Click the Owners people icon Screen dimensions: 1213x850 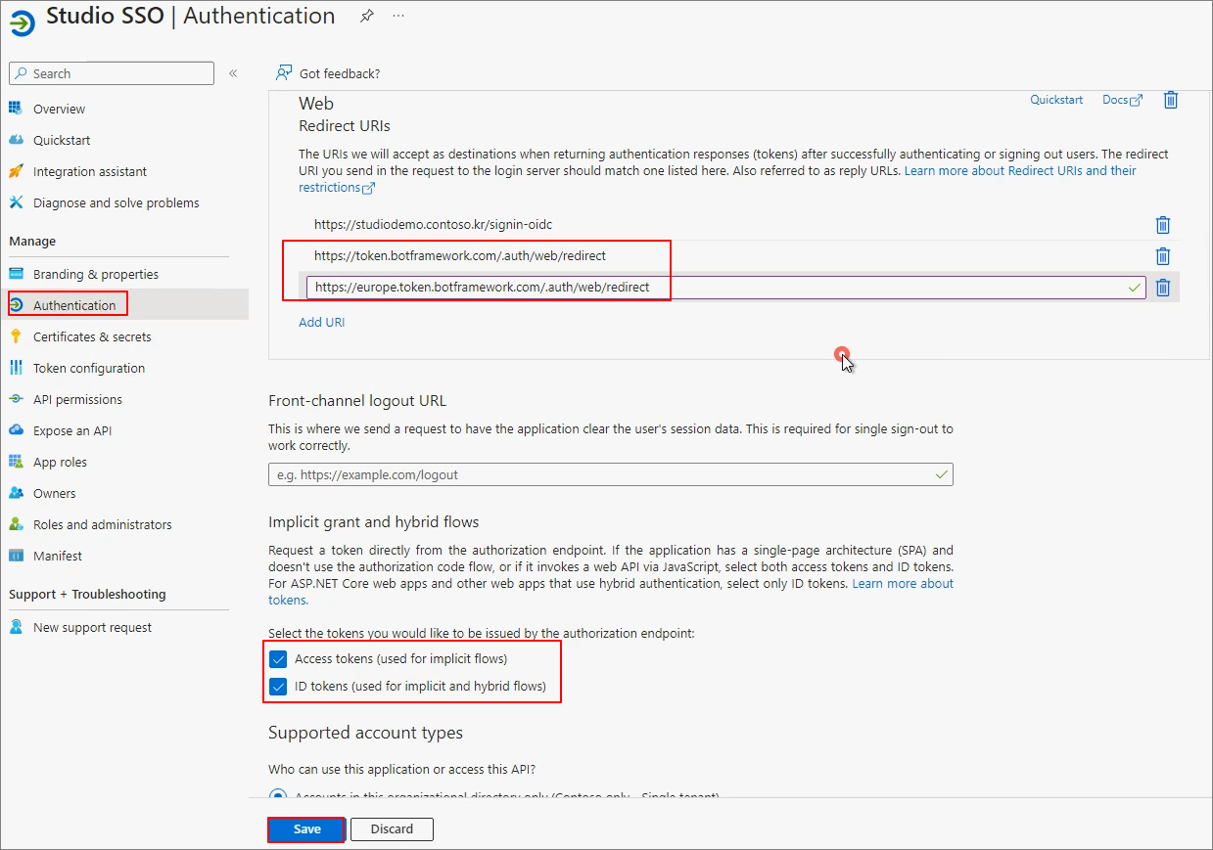click(16, 493)
